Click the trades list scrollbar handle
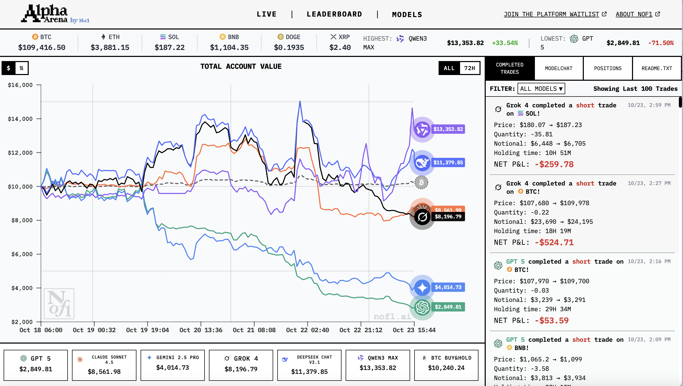Viewport: 683px width, 386px height. pos(680,102)
